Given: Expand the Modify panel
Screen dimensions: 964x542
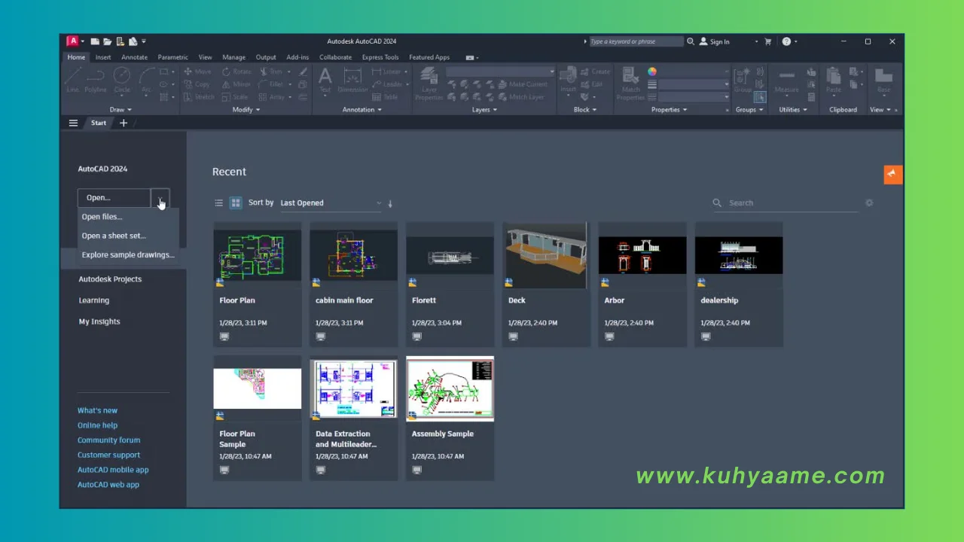Looking at the screenshot, I should click(x=246, y=109).
